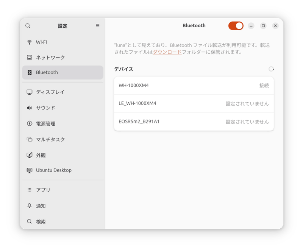Disable Bluetooth with the header switch
The width and height of the screenshot is (303, 251).
click(236, 25)
